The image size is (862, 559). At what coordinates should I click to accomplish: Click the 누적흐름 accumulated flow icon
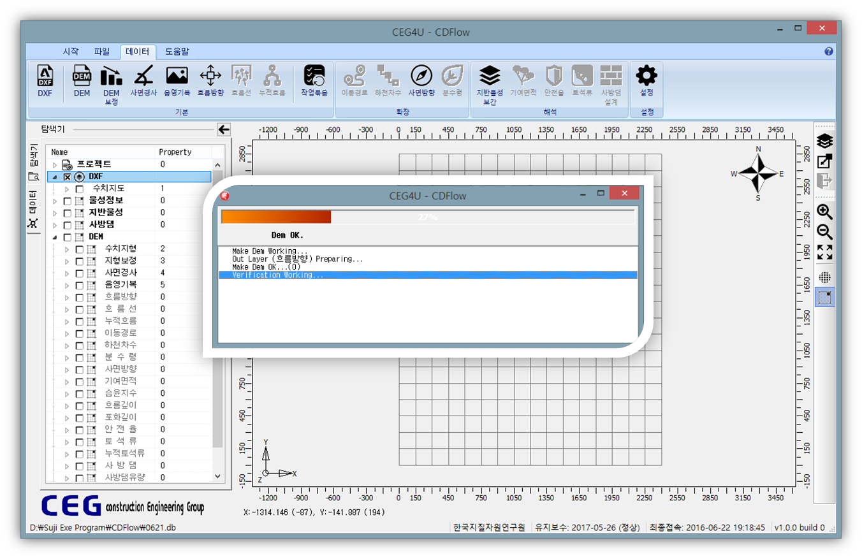[272, 82]
